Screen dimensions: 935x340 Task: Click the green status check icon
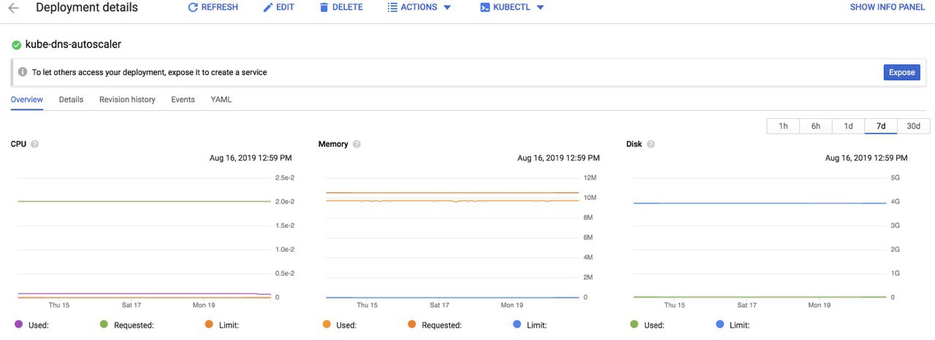(x=16, y=45)
